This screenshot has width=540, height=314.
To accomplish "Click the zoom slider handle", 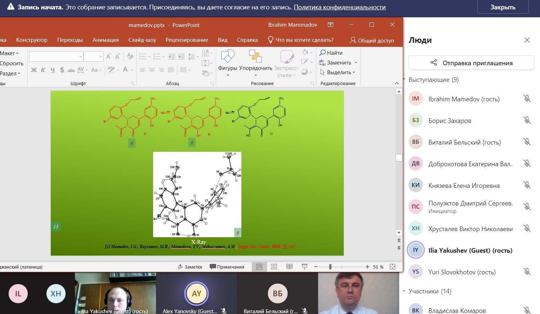I will pos(330,267).
